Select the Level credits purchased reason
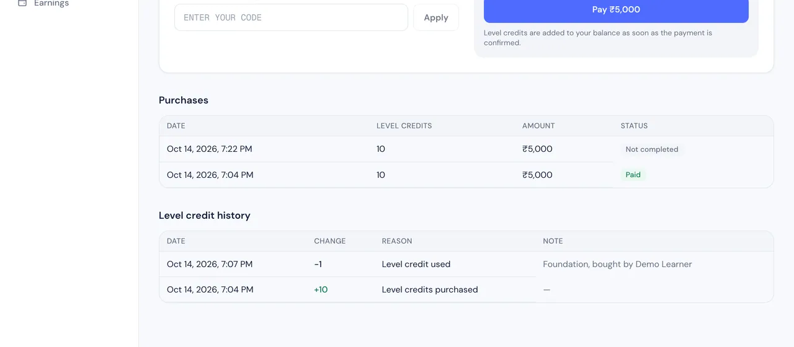The image size is (794, 347). 430,290
